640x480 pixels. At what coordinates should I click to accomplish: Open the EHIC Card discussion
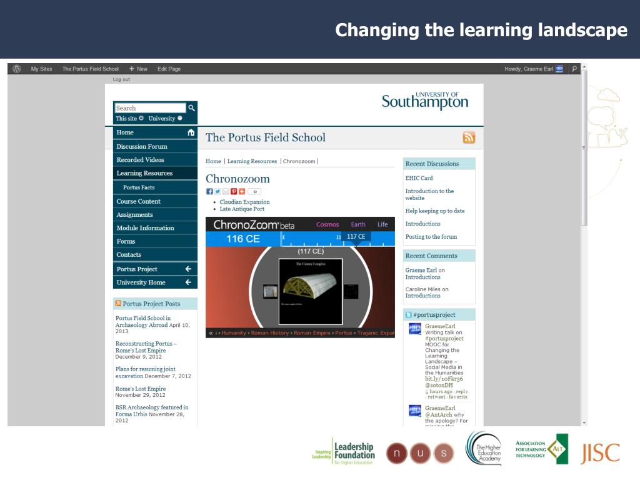click(x=419, y=178)
